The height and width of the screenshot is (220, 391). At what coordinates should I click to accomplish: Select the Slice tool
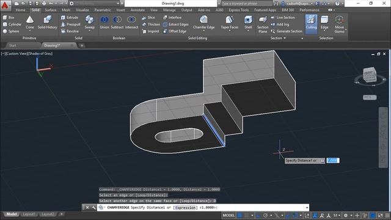(x=148, y=18)
